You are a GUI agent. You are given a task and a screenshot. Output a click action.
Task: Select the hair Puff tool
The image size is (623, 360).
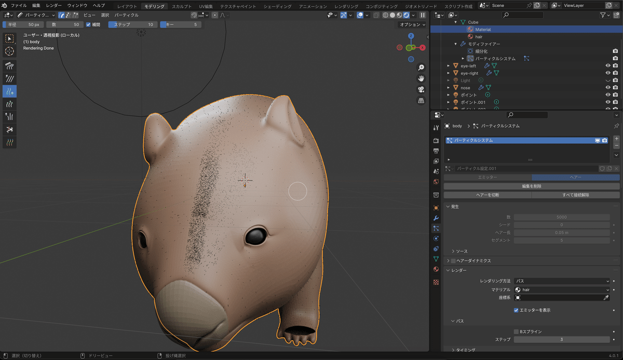[x=9, y=117]
